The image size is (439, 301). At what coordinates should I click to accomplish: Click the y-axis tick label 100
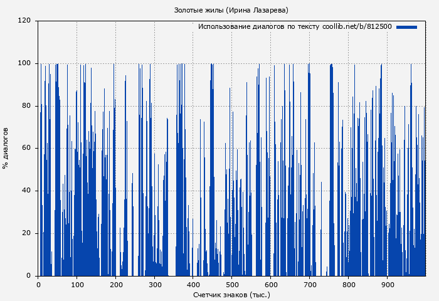[x=24, y=63]
